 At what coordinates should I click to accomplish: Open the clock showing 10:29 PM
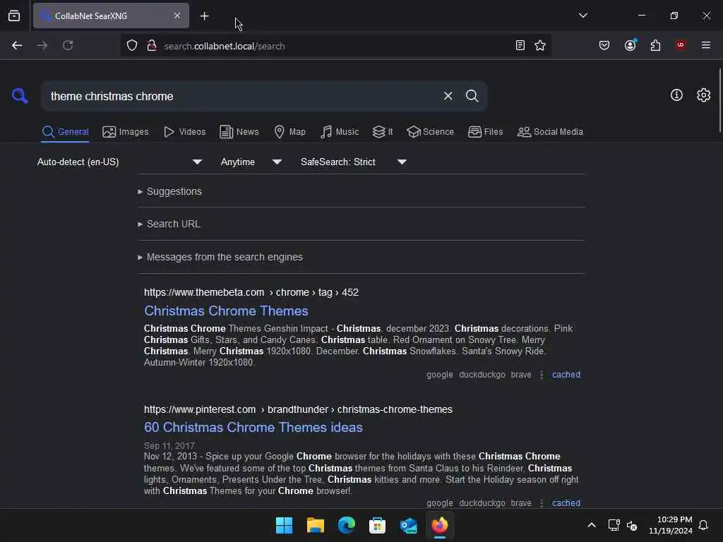tap(671, 525)
